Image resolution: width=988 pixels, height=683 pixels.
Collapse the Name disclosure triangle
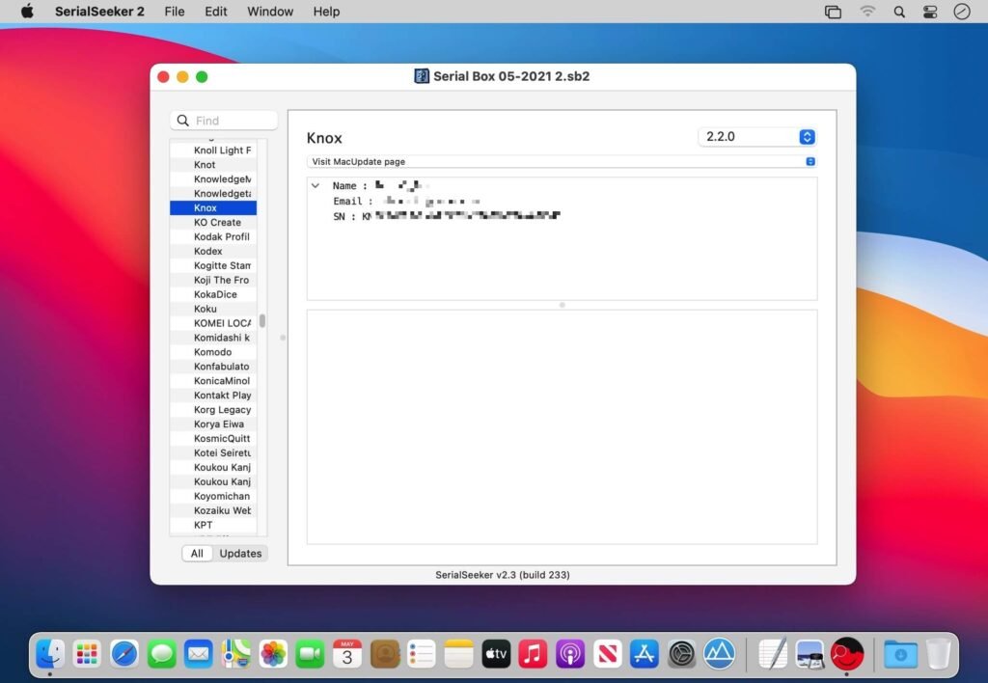point(316,185)
